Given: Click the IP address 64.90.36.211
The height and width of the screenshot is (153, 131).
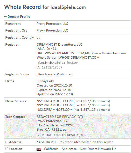Looking at the screenshot, I should (47, 142).
